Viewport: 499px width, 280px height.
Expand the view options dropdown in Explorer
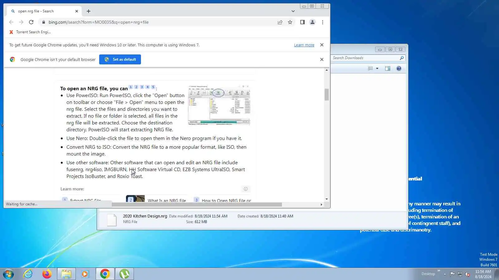click(x=377, y=68)
